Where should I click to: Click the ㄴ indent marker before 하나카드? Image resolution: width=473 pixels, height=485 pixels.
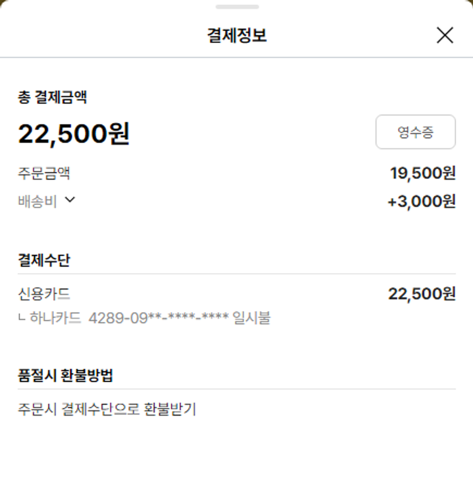click(22, 318)
